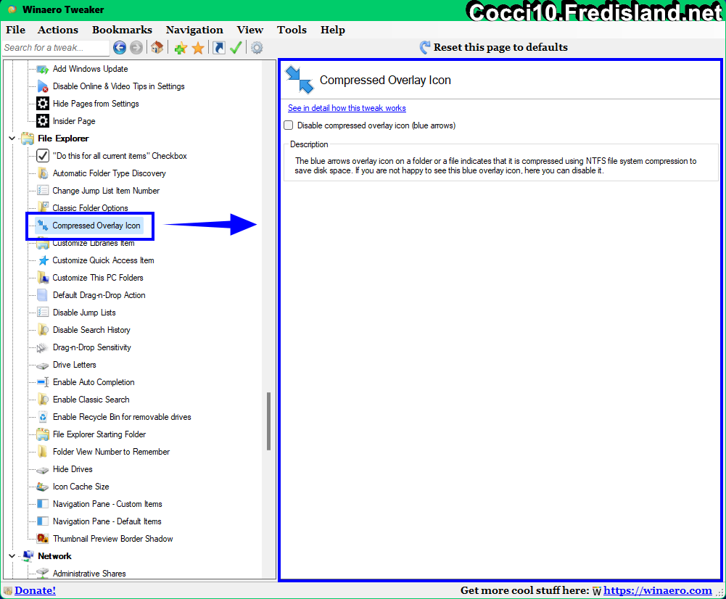Enable Disable compressed overlay icon checkbox
Viewport: 726px width, 599px height.
(289, 125)
